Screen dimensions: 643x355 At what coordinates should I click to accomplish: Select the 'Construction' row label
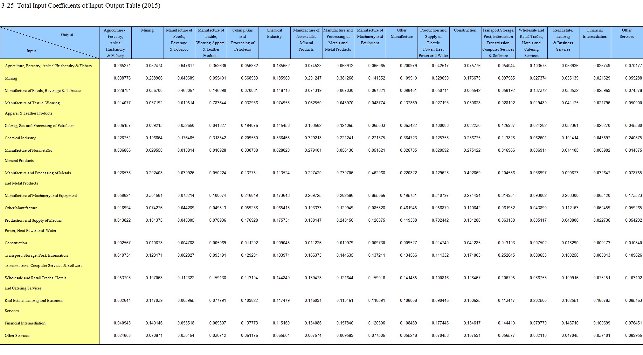click(x=16, y=243)
